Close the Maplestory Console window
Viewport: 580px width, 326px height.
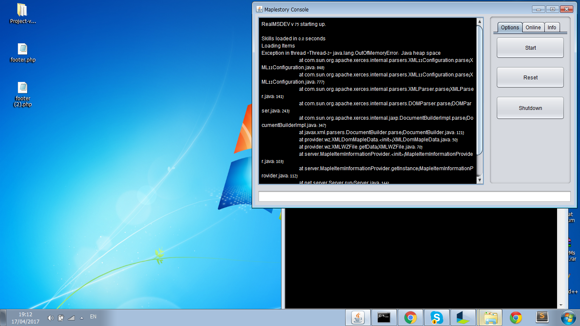tap(566, 9)
